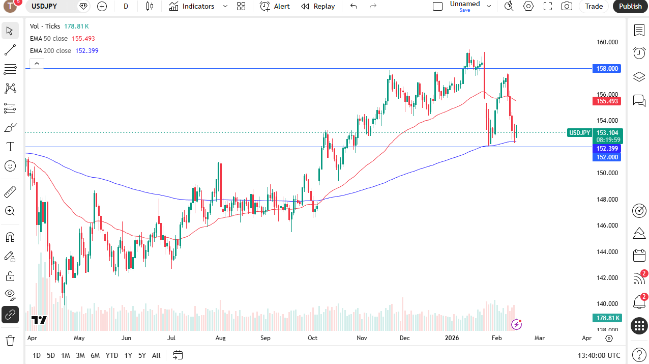Viewport: 649px width, 364px height.
Task: Hide all drawings with eye icon
Action: (x=10, y=295)
